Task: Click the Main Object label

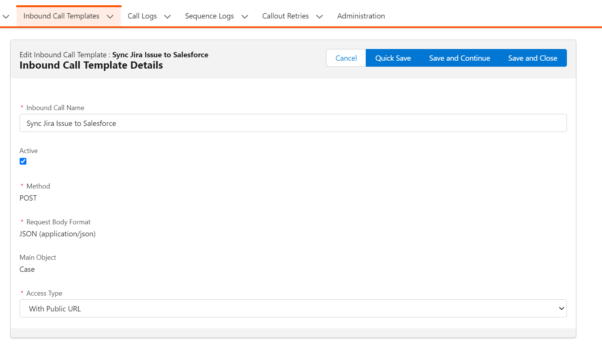Action: click(x=38, y=257)
